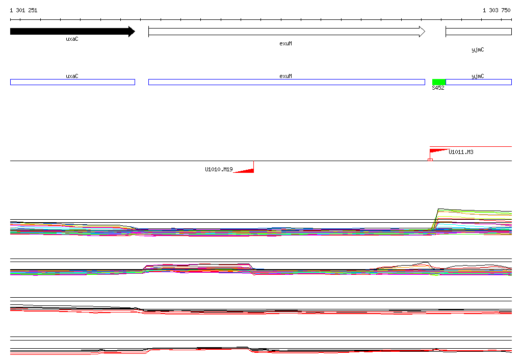Click the 'yjmC' label under top-track arrow
522x364 pixels.
(x=478, y=49)
